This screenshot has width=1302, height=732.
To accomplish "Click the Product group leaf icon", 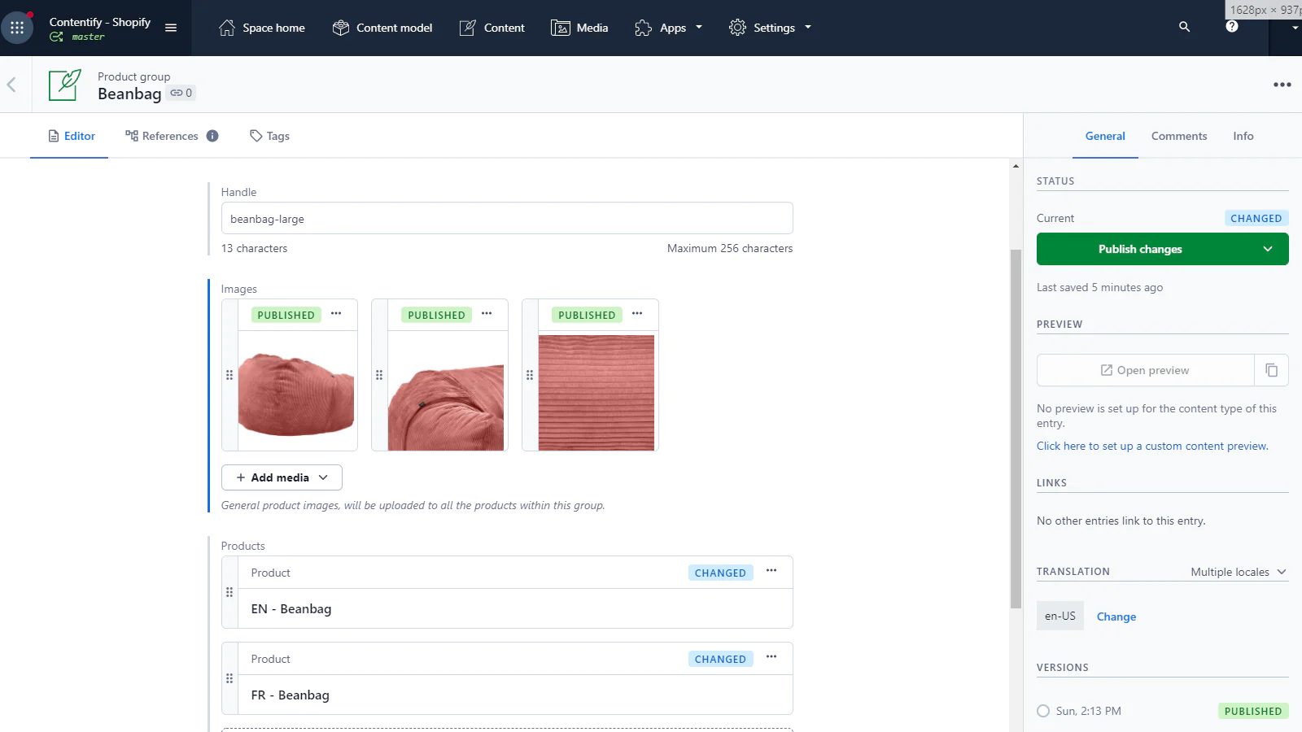I will point(64,85).
